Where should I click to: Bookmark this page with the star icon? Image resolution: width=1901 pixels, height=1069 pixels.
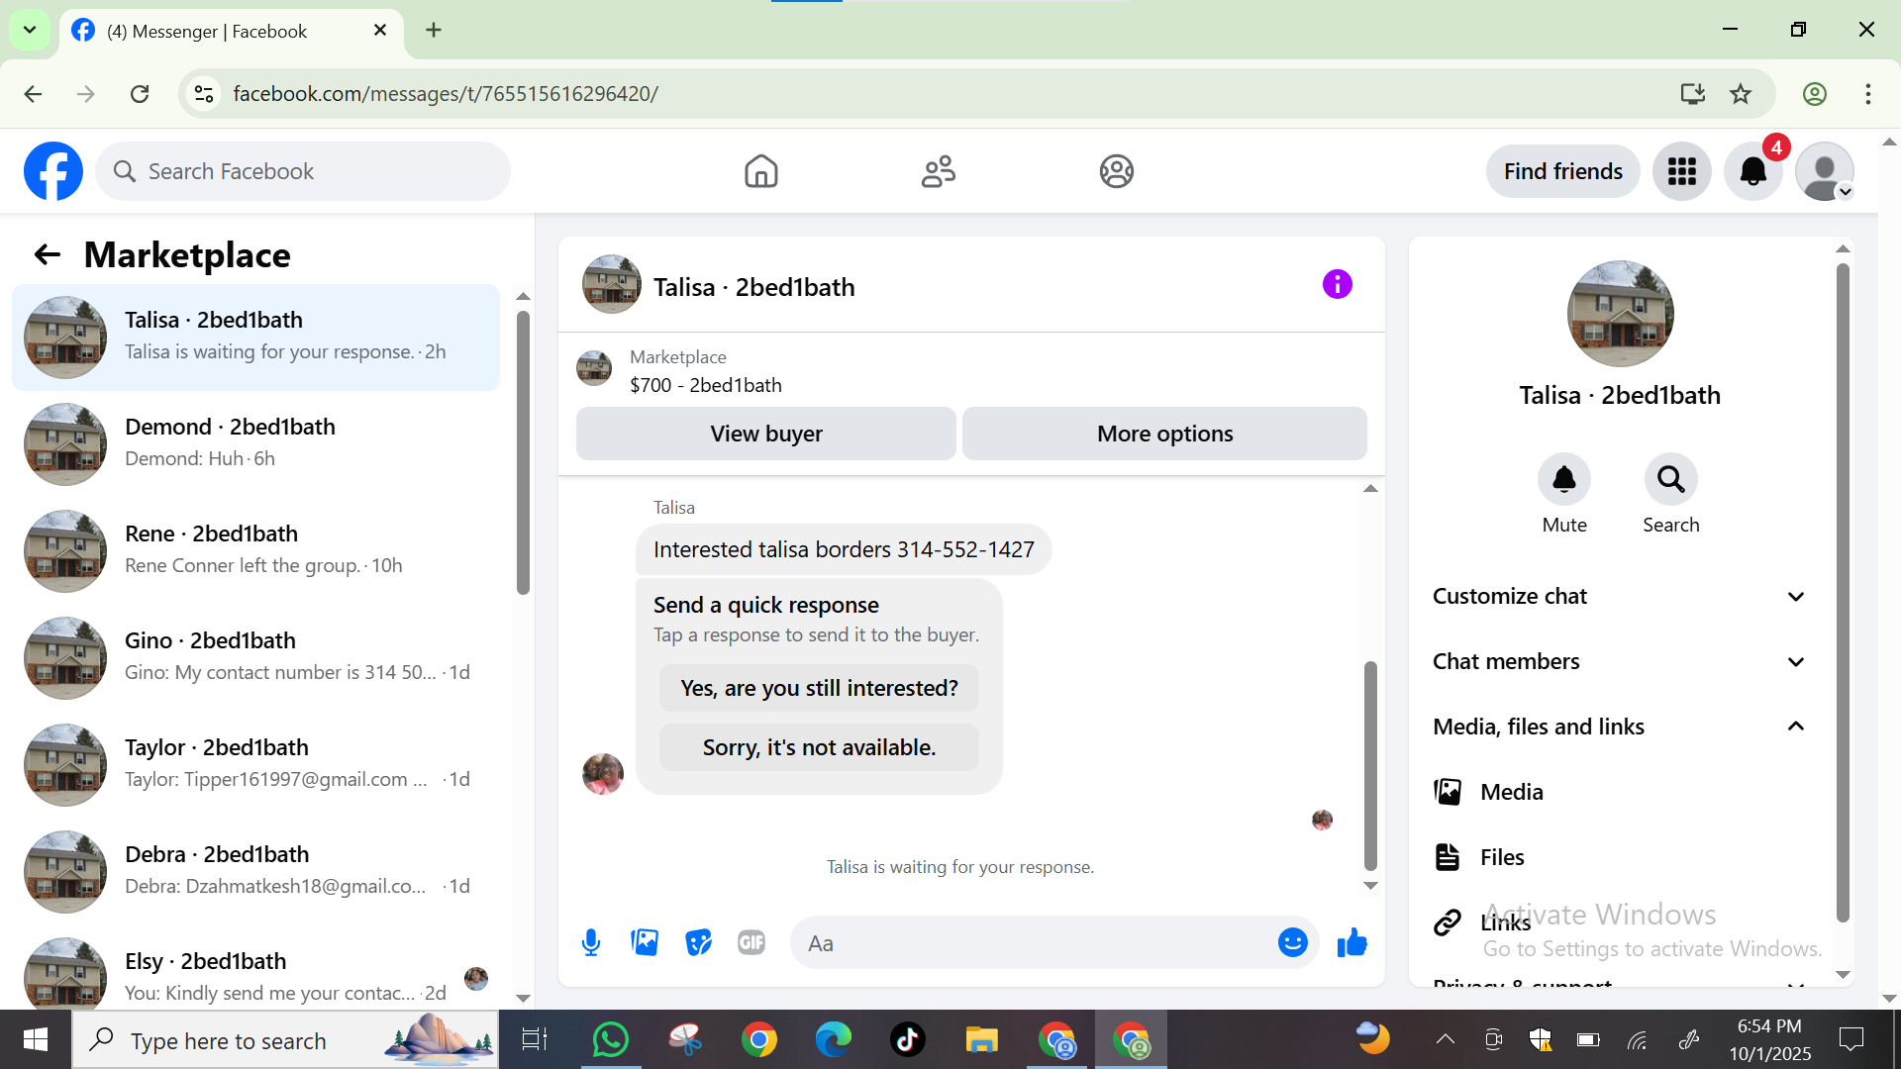[x=1741, y=93]
